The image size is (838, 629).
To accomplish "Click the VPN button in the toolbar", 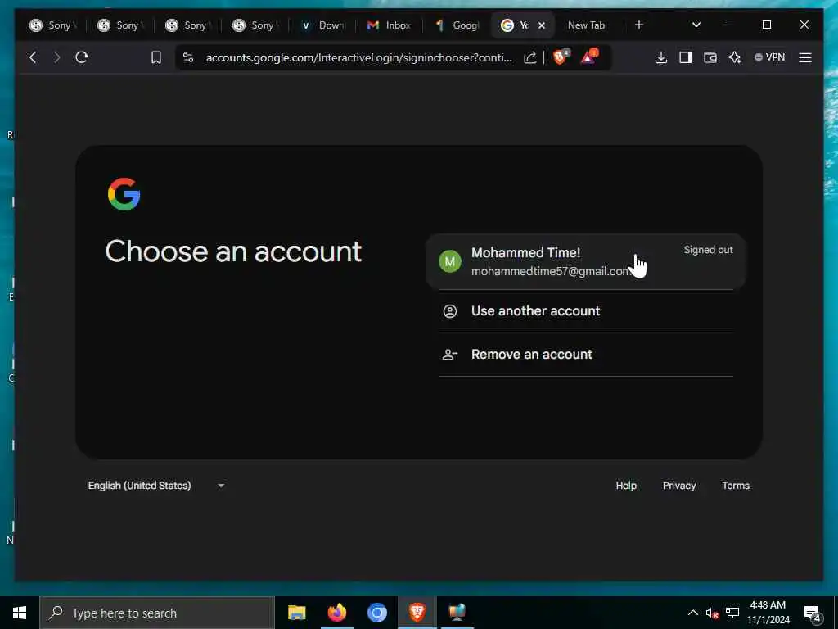I will 769,57.
